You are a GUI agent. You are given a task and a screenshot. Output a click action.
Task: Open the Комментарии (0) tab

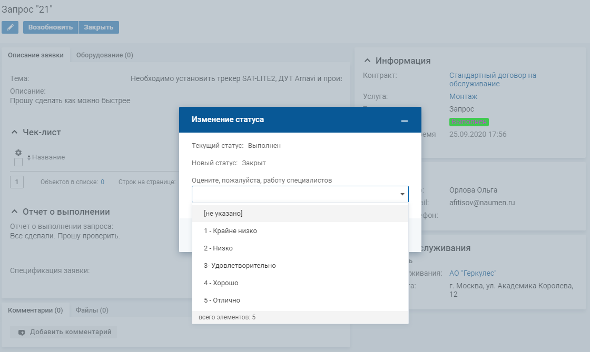click(x=35, y=310)
